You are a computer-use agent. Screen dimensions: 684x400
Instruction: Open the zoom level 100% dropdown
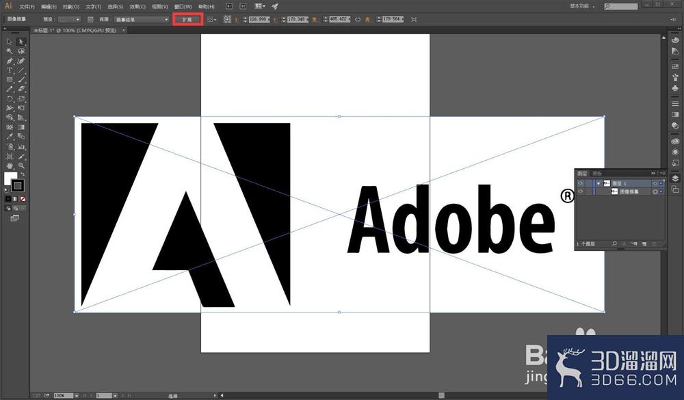(x=77, y=395)
